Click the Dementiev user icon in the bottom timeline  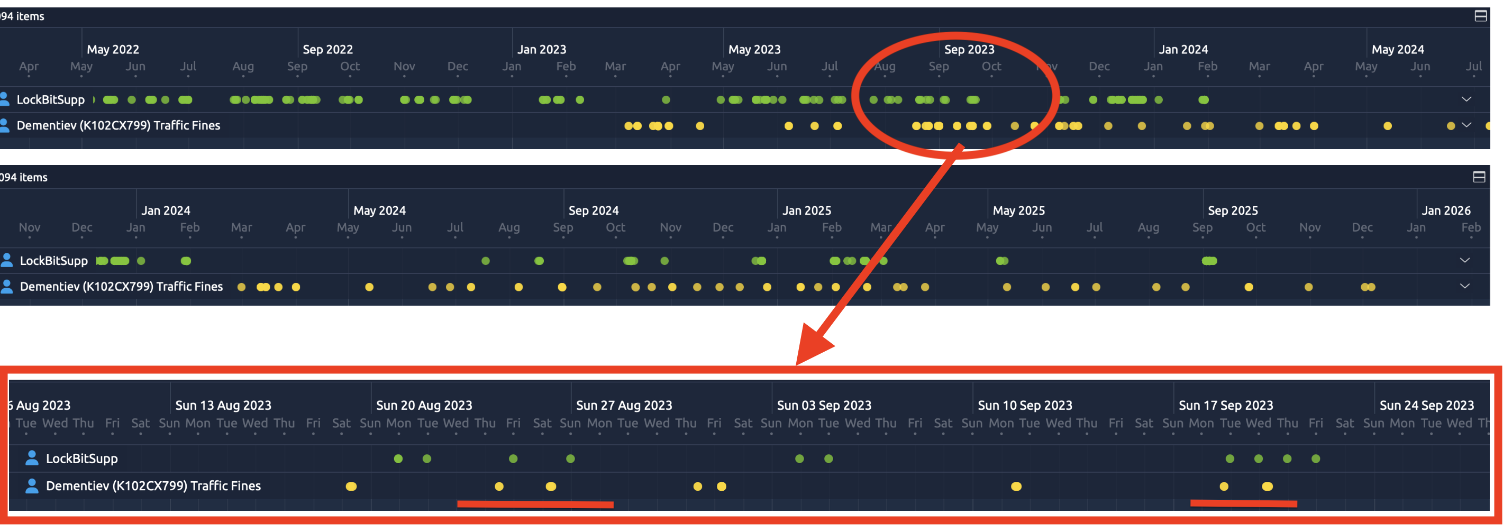[32, 486]
